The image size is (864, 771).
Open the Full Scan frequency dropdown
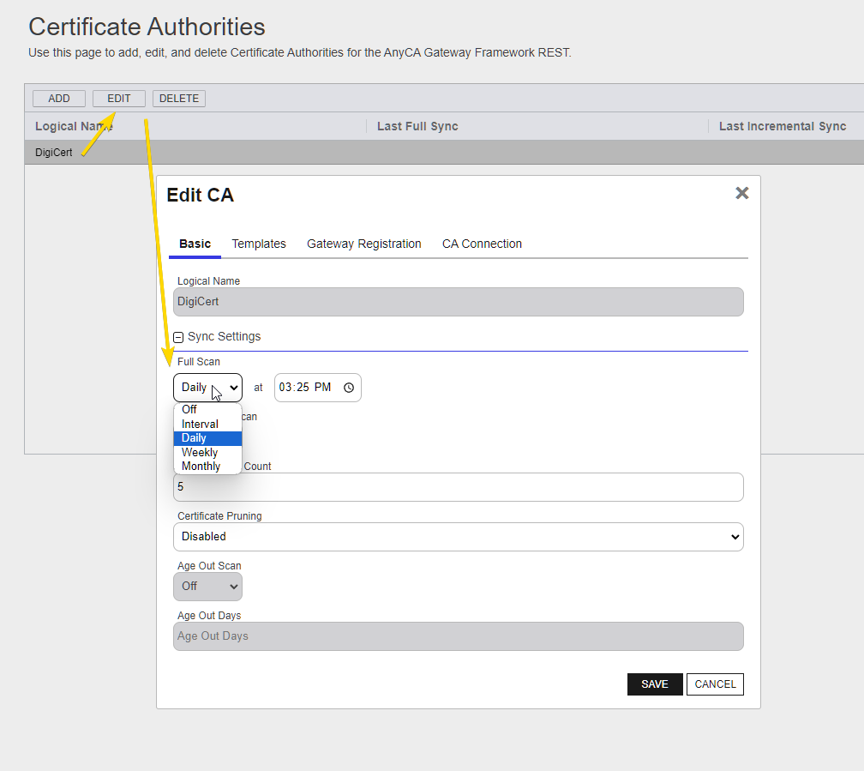207,388
